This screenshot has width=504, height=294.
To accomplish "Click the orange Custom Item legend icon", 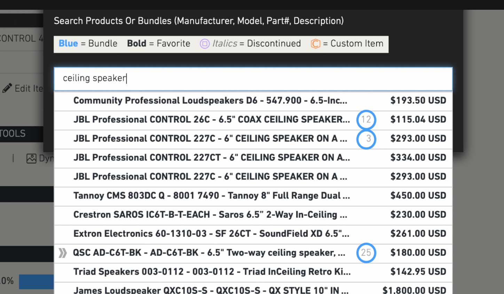I will tap(315, 44).
